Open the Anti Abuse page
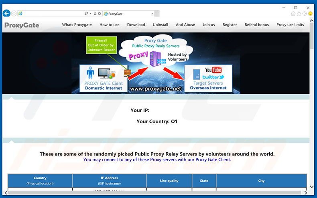The image size is (317, 198). [185, 24]
